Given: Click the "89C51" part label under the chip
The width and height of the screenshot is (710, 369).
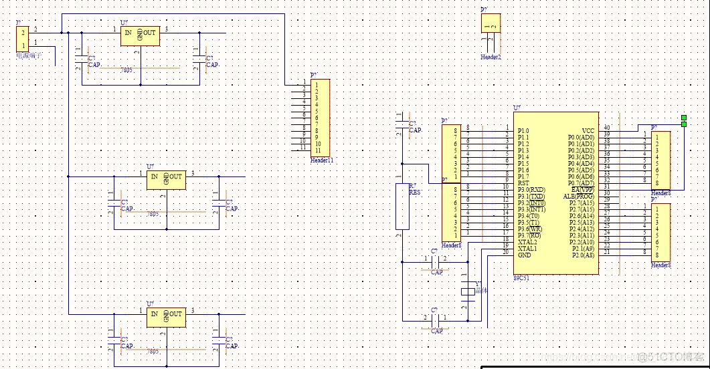Looking at the screenshot, I should [x=521, y=278].
